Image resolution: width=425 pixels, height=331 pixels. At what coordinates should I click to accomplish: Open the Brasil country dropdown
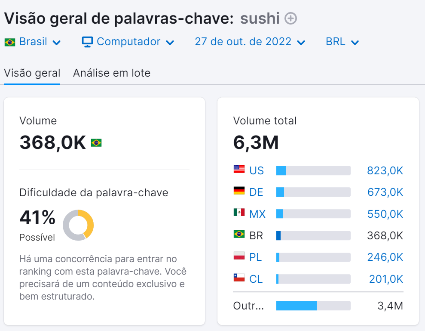click(33, 41)
